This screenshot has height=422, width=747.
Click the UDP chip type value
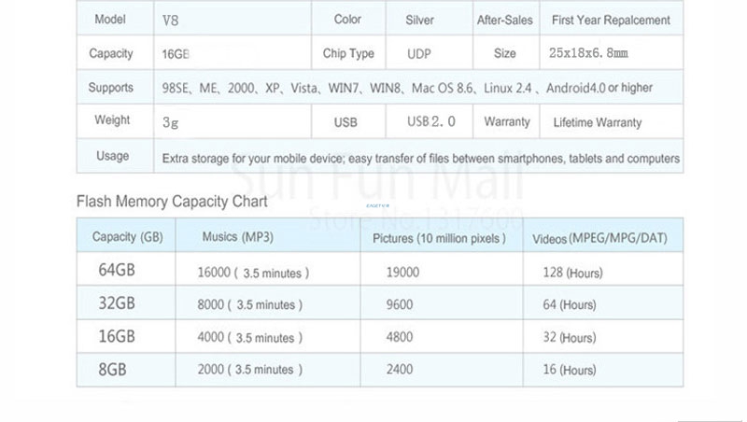pyautogui.click(x=419, y=54)
